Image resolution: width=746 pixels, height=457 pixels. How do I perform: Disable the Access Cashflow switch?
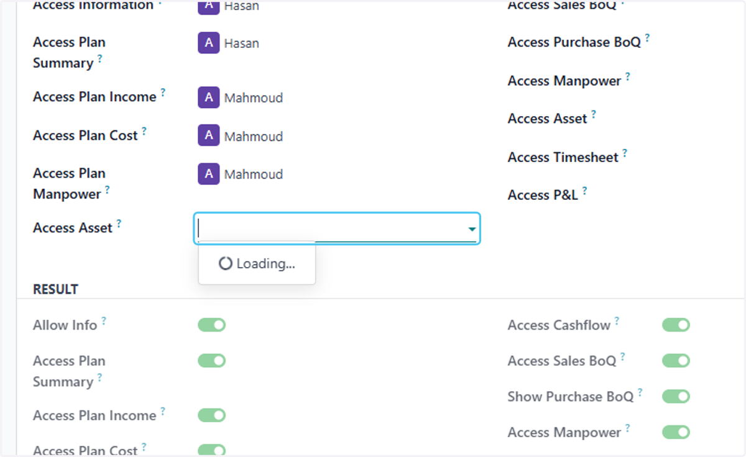click(676, 325)
